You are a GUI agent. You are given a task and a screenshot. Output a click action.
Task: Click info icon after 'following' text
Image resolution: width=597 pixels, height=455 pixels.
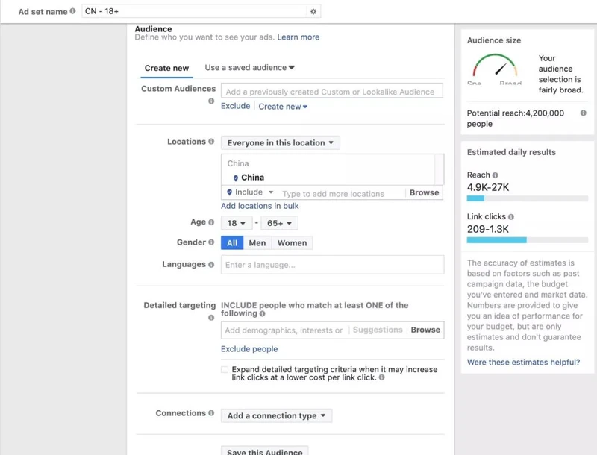[x=263, y=313]
